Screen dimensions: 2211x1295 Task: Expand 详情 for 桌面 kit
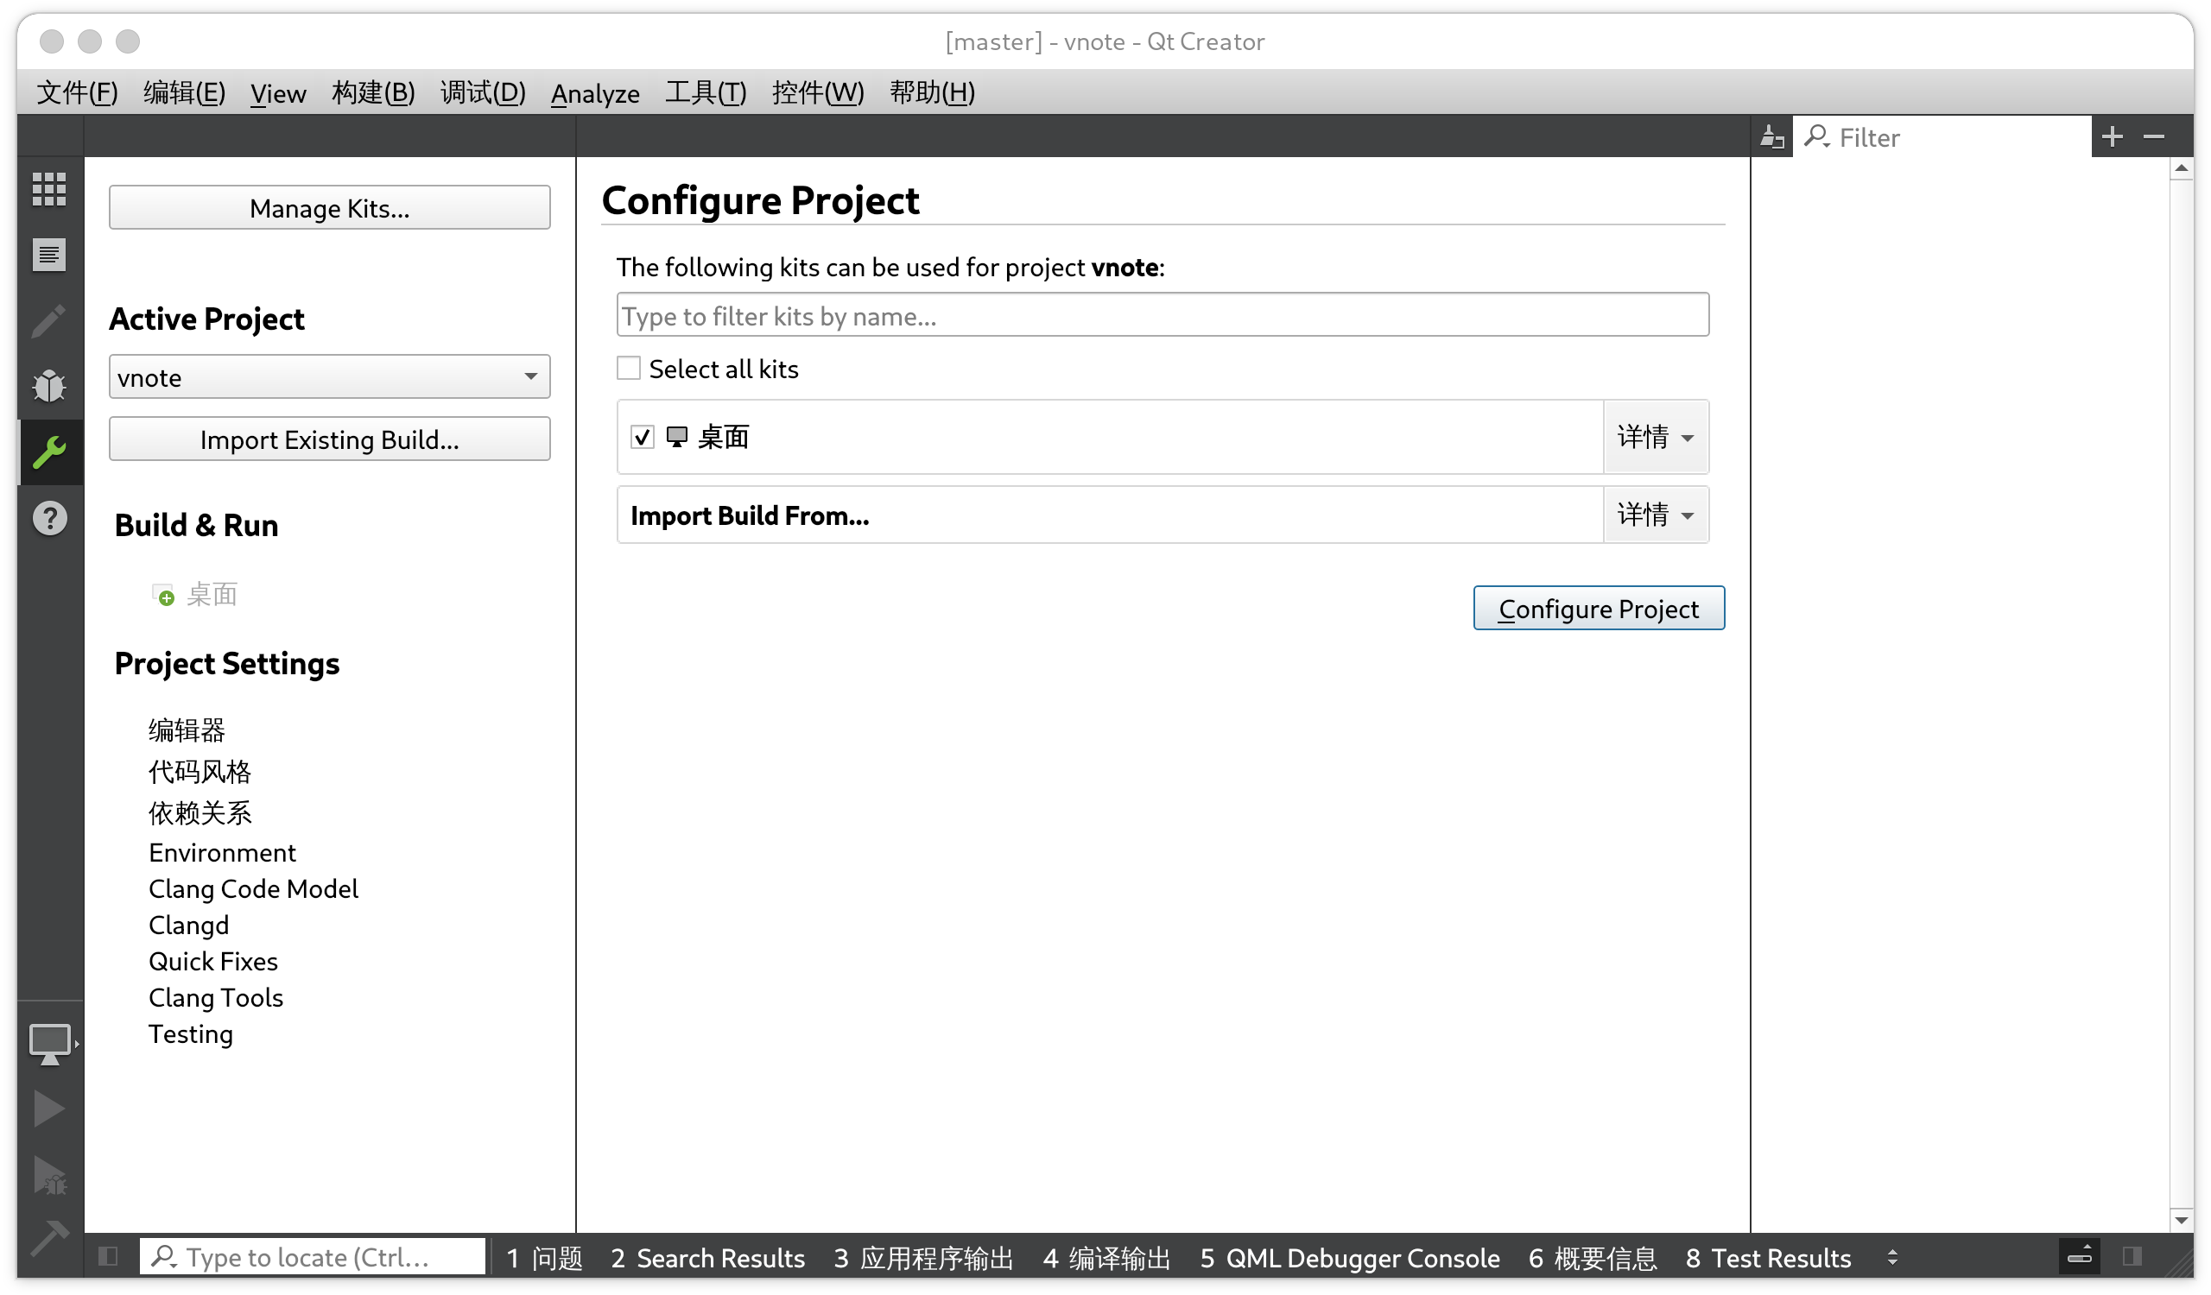point(1655,437)
